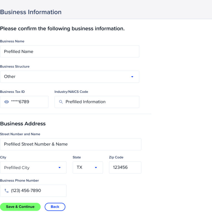This screenshot has width=212, height=223.
Task: Click into the Business Name field
Action: [69, 52]
